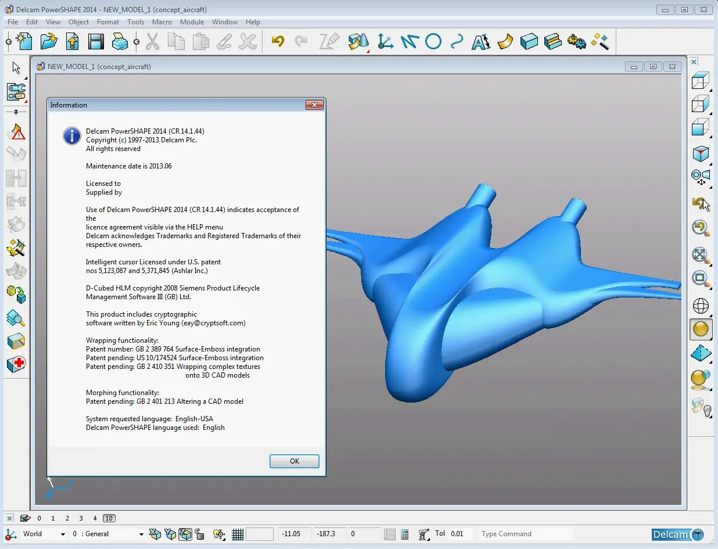Launch the Wizards magic wand tool

600,41
